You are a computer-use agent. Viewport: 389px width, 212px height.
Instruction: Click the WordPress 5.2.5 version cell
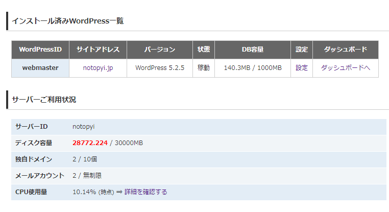pos(159,67)
